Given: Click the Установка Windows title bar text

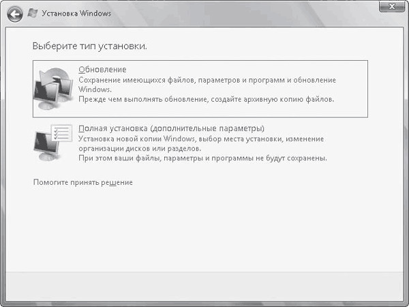Looking at the screenshot, I should click(76, 14).
